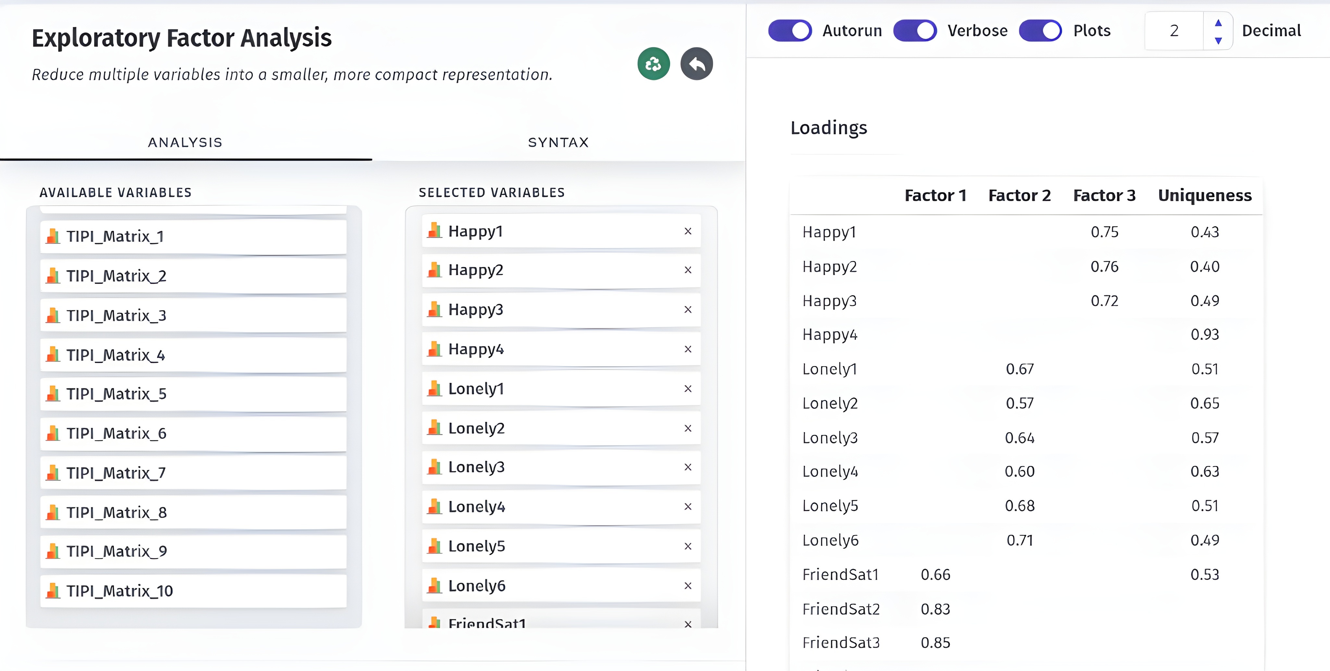Click the Factor 2 column header

coord(1020,195)
